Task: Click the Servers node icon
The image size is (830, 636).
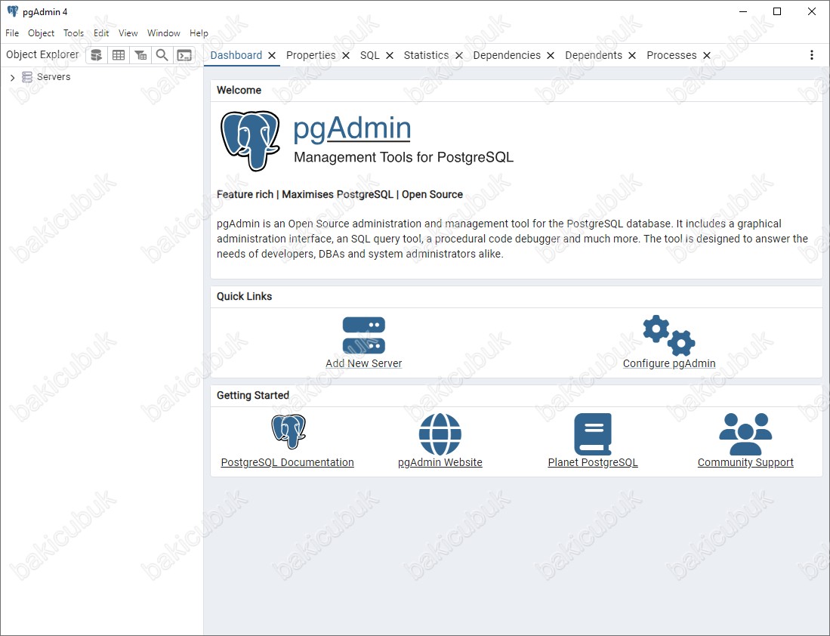Action: point(27,77)
